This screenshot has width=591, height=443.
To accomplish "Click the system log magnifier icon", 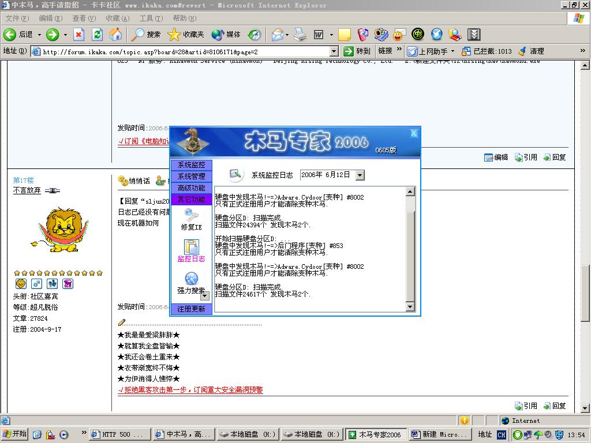I will [235, 174].
